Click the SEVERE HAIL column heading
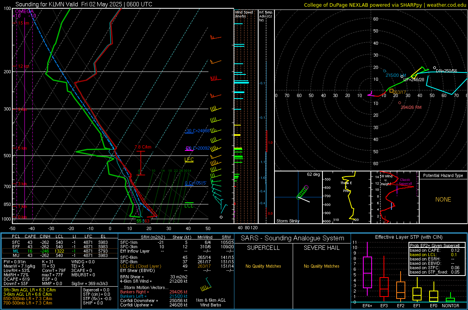 [321, 248]
